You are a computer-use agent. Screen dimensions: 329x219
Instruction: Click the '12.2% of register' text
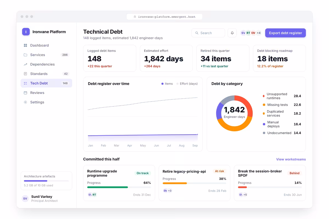click(x=270, y=66)
